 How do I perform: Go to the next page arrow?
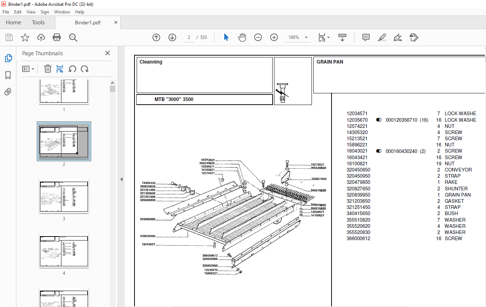click(x=172, y=37)
